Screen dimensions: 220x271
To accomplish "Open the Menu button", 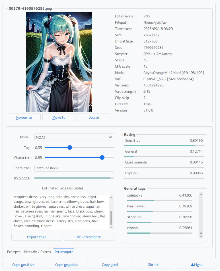I will 197,265.
